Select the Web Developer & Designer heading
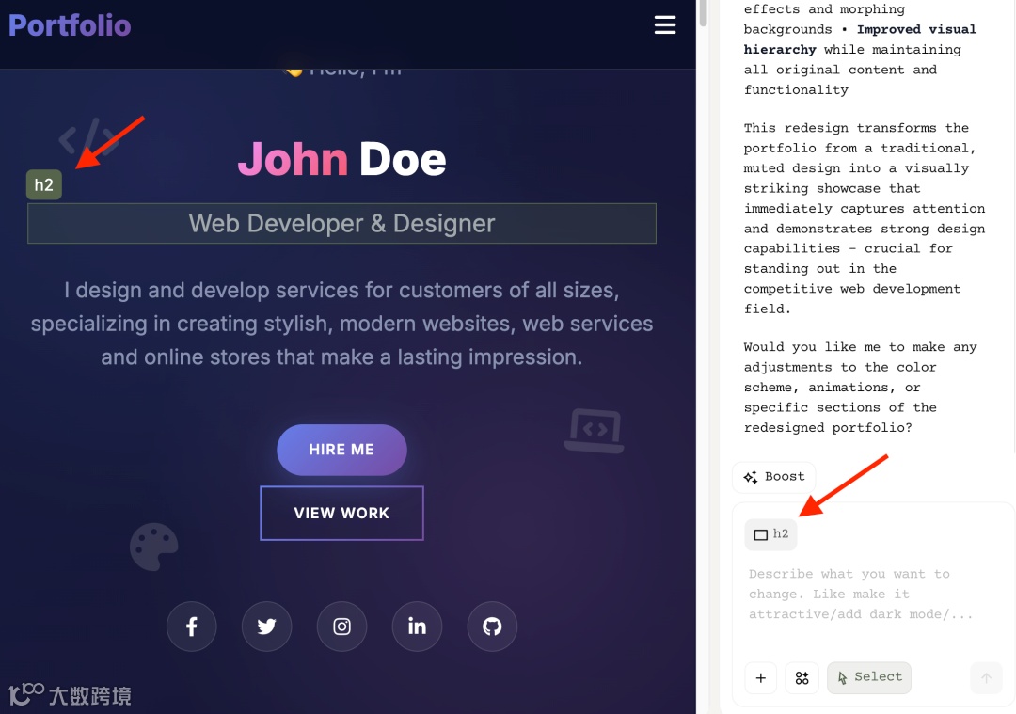Screen dimensions: 1016x714 pyautogui.click(x=341, y=224)
